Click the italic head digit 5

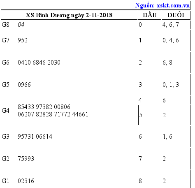141,115
